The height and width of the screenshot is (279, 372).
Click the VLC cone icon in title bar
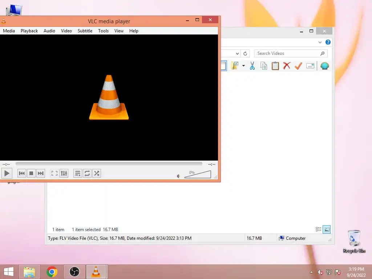click(x=3, y=21)
